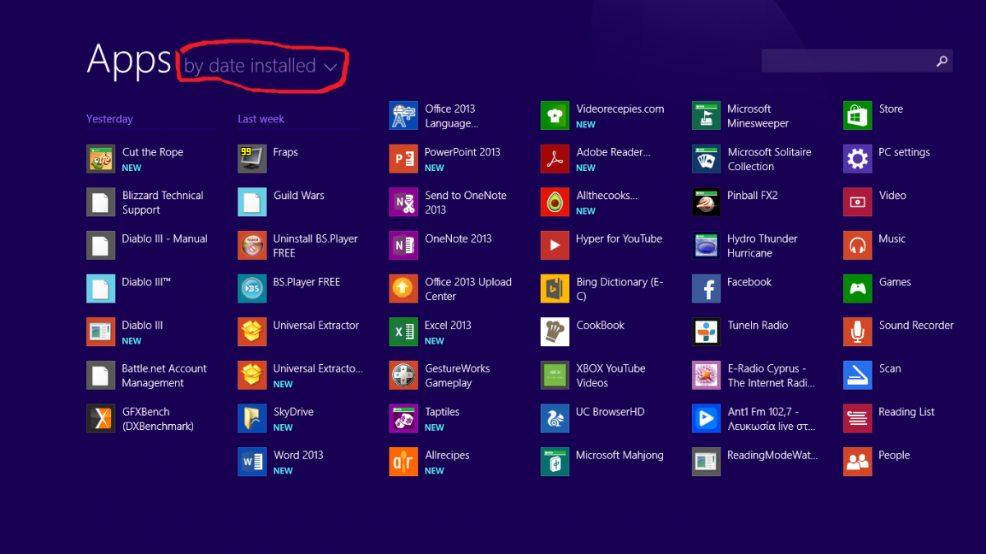Open the Word 2013 icon
The image size is (986, 554).
(251, 462)
